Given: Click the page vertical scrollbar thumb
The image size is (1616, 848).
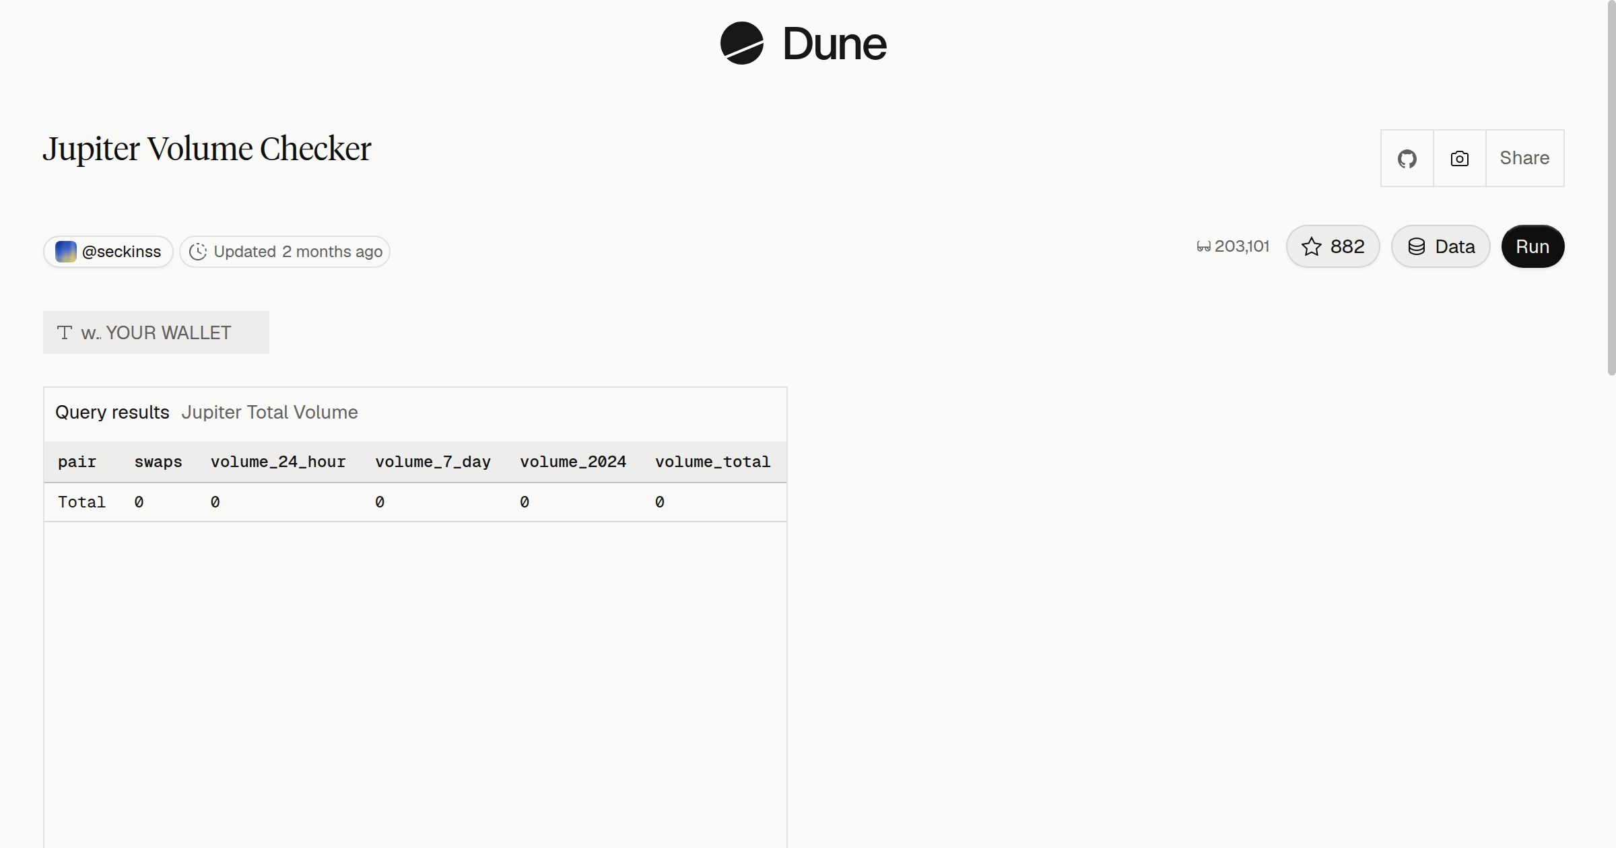Looking at the screenshot, I should coord(1611,187).
